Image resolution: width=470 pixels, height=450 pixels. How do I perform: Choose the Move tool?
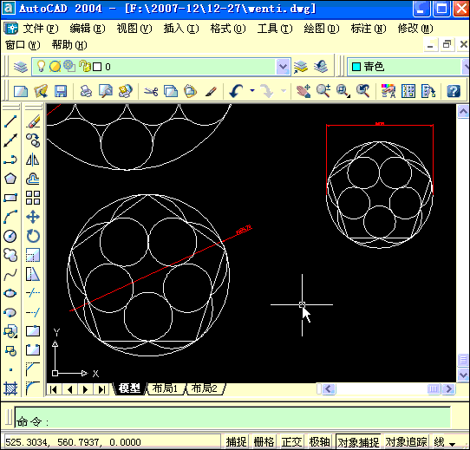coord(33,217)
